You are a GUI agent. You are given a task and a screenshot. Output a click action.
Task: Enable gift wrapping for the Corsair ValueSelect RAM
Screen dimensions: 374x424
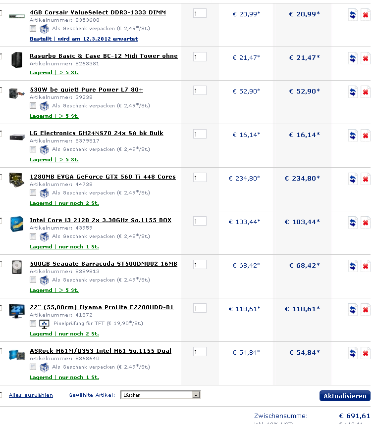pos(33,28)
